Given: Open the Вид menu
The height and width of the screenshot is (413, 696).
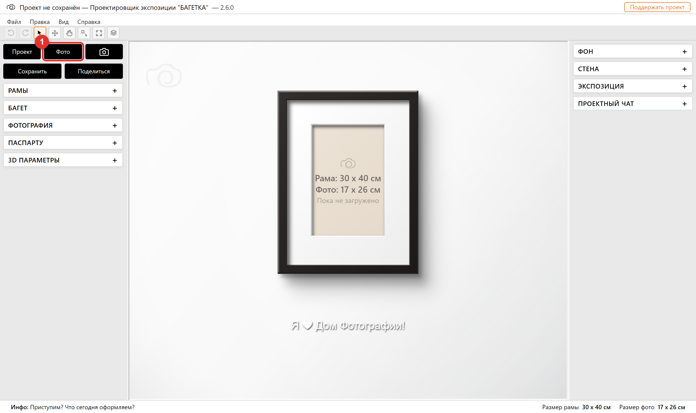Looking at the screenshot, I should coord(63,22).
